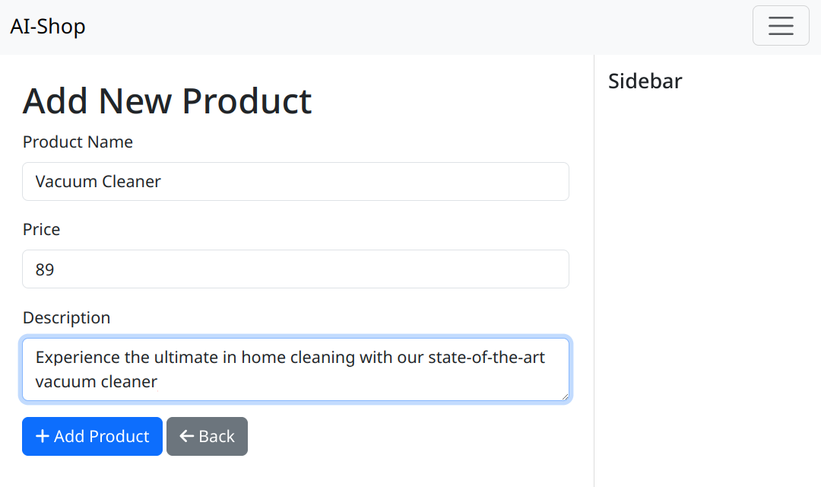The width and height of the screenshot is (821, 487).
Task: Submit the form with Add Product
Action: click(92, 436)
